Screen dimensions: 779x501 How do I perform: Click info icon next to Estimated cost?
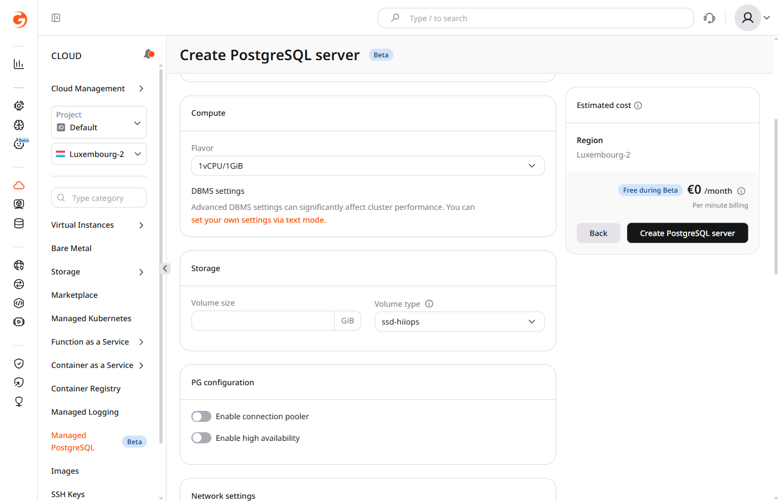[638, 105]
